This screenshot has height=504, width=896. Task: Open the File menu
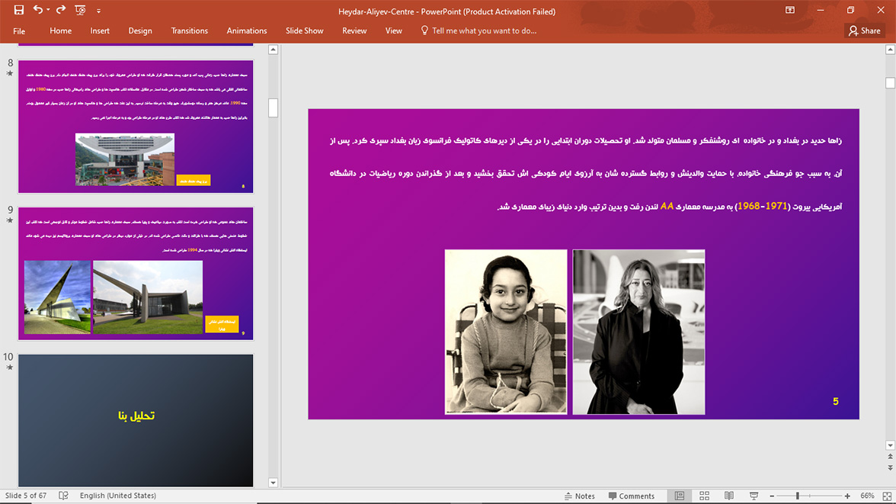19,31
